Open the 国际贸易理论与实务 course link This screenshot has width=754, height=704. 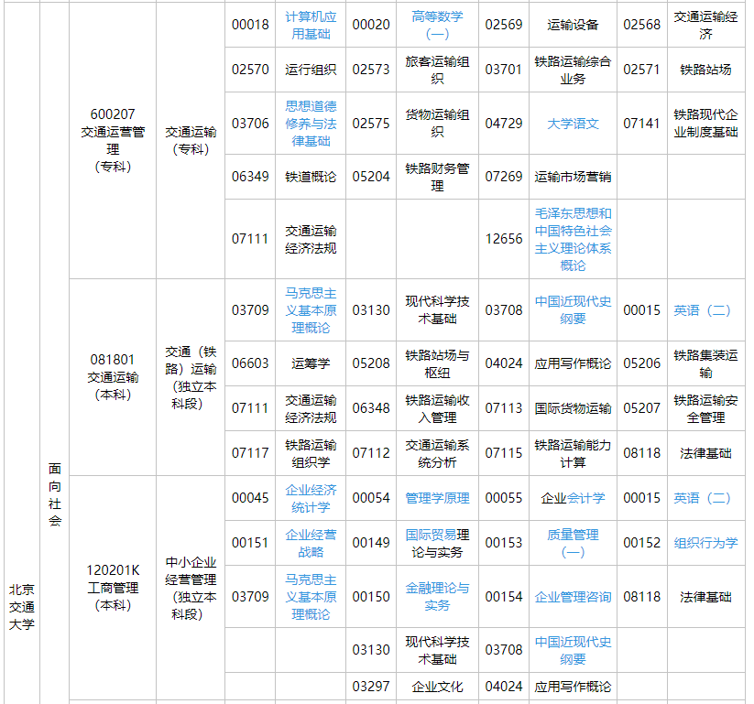(x=437, y=543)
